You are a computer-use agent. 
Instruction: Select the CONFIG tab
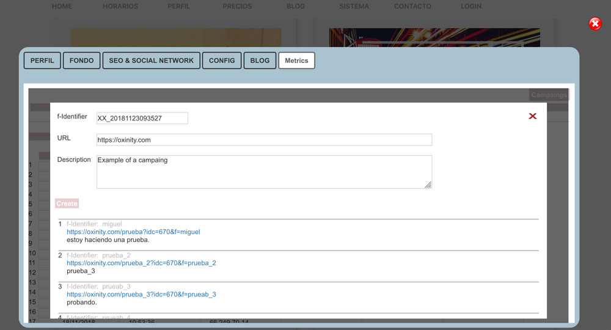pos(222,61)
